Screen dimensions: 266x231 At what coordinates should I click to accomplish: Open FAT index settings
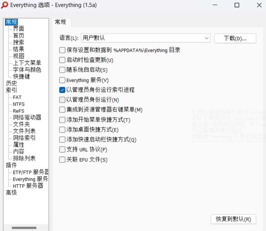pyautogui.click(x=17, y=97)
